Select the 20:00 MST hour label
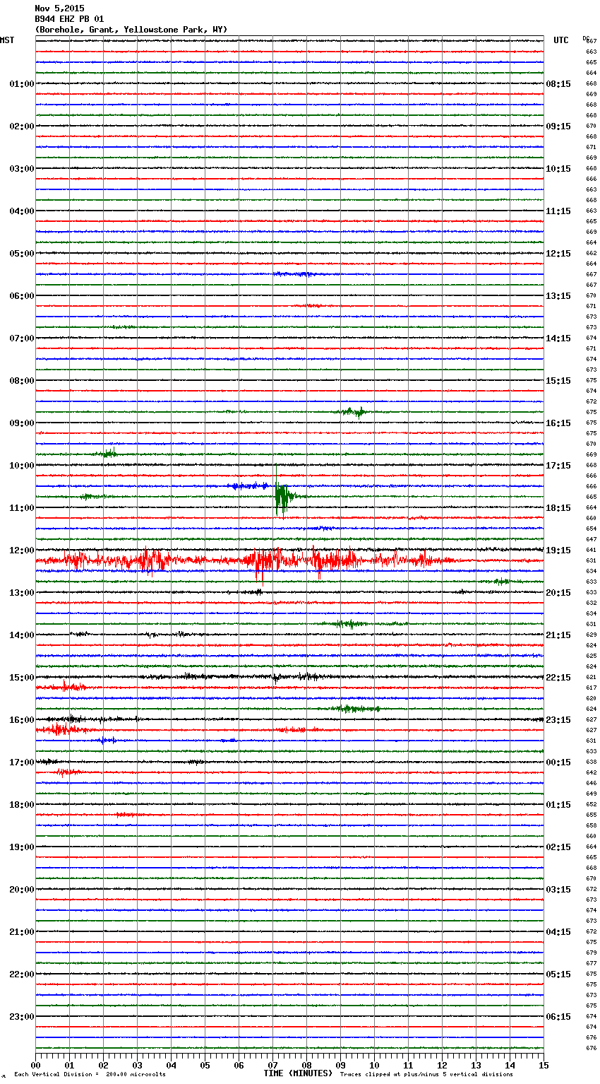This screenshot has height=1084, width=600. pyautogui.click(x=21, y=890)
